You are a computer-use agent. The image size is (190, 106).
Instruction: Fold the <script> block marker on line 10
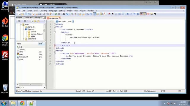point(55,45)
